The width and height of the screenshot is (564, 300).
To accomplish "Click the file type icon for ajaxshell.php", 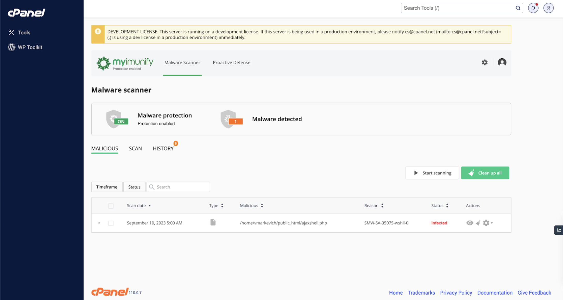I will pos(213,222).
